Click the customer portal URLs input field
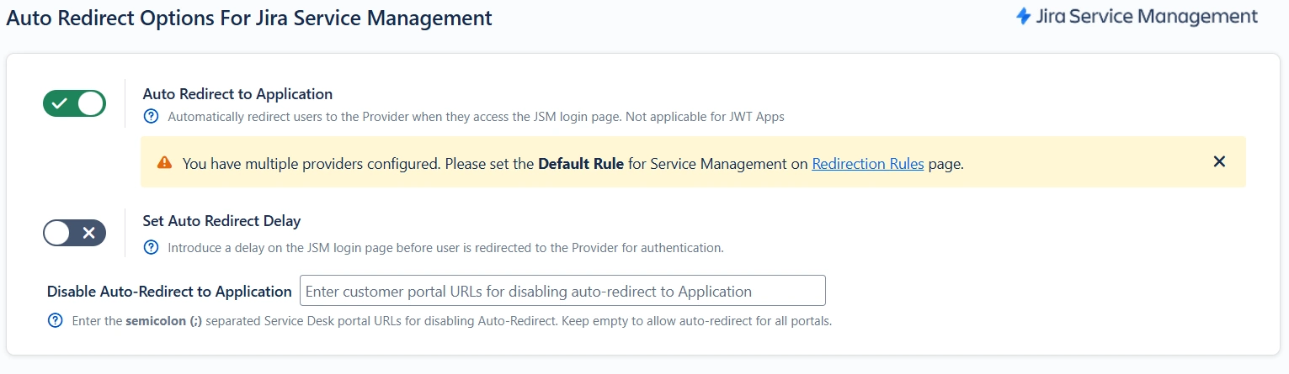This screenshot has height=374, width=1289. coord(562,291)
